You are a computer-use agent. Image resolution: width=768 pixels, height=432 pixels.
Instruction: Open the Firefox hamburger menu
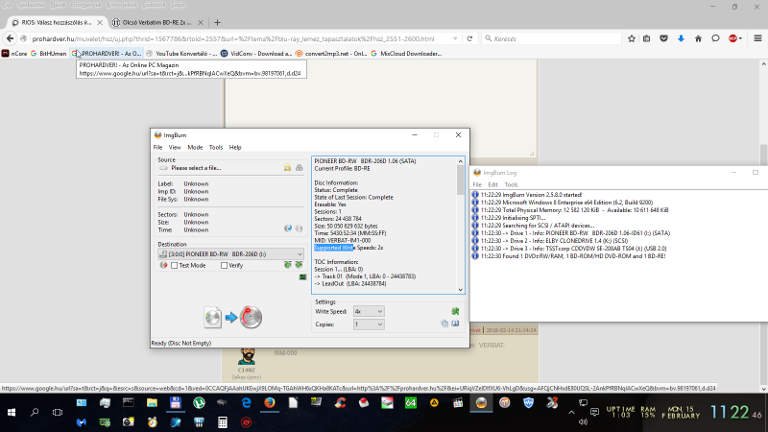pyautogui.click(x=757, y=38)
